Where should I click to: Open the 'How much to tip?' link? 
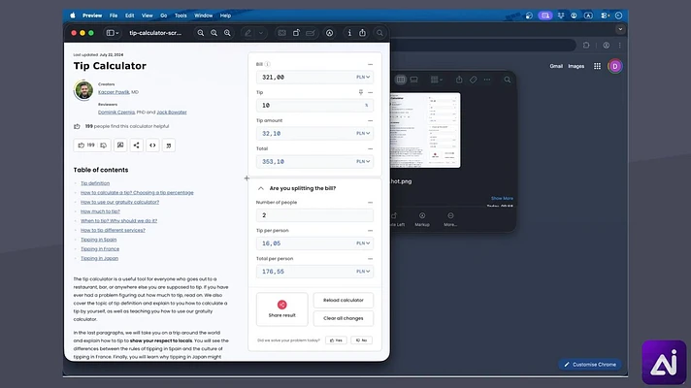point(100,211)
